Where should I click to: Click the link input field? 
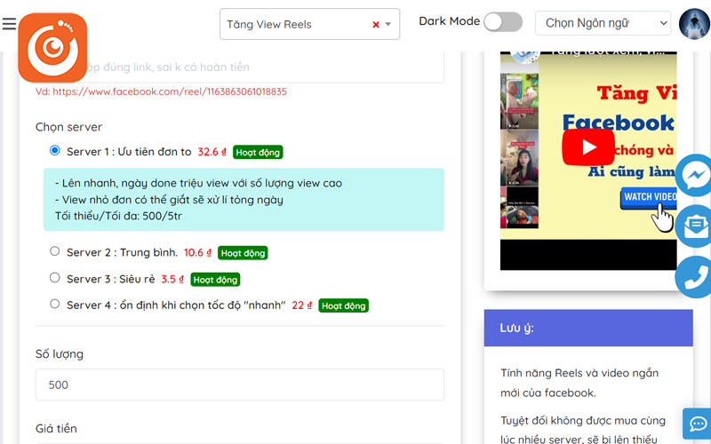click(240, 67)
